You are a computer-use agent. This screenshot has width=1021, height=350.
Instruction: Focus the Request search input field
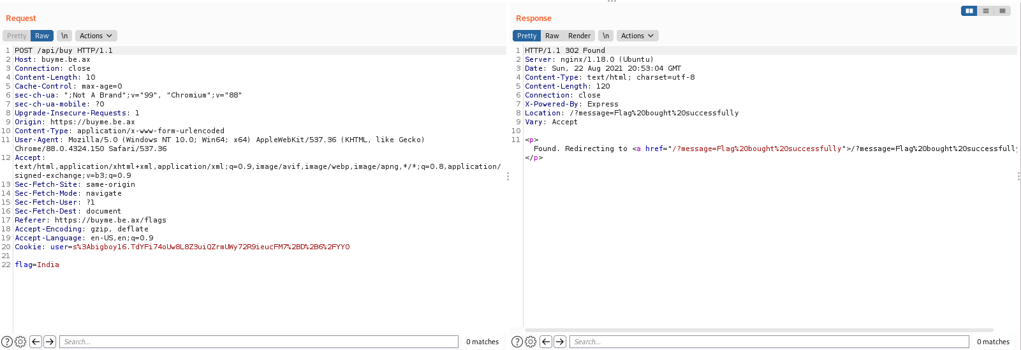point(259,342)
